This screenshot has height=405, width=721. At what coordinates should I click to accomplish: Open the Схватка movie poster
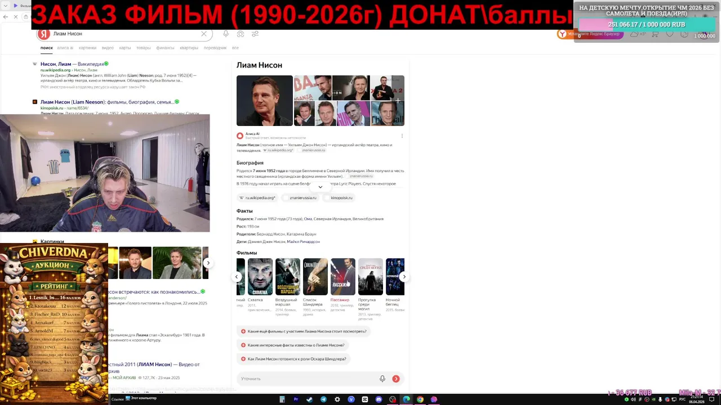coord(260,277)
